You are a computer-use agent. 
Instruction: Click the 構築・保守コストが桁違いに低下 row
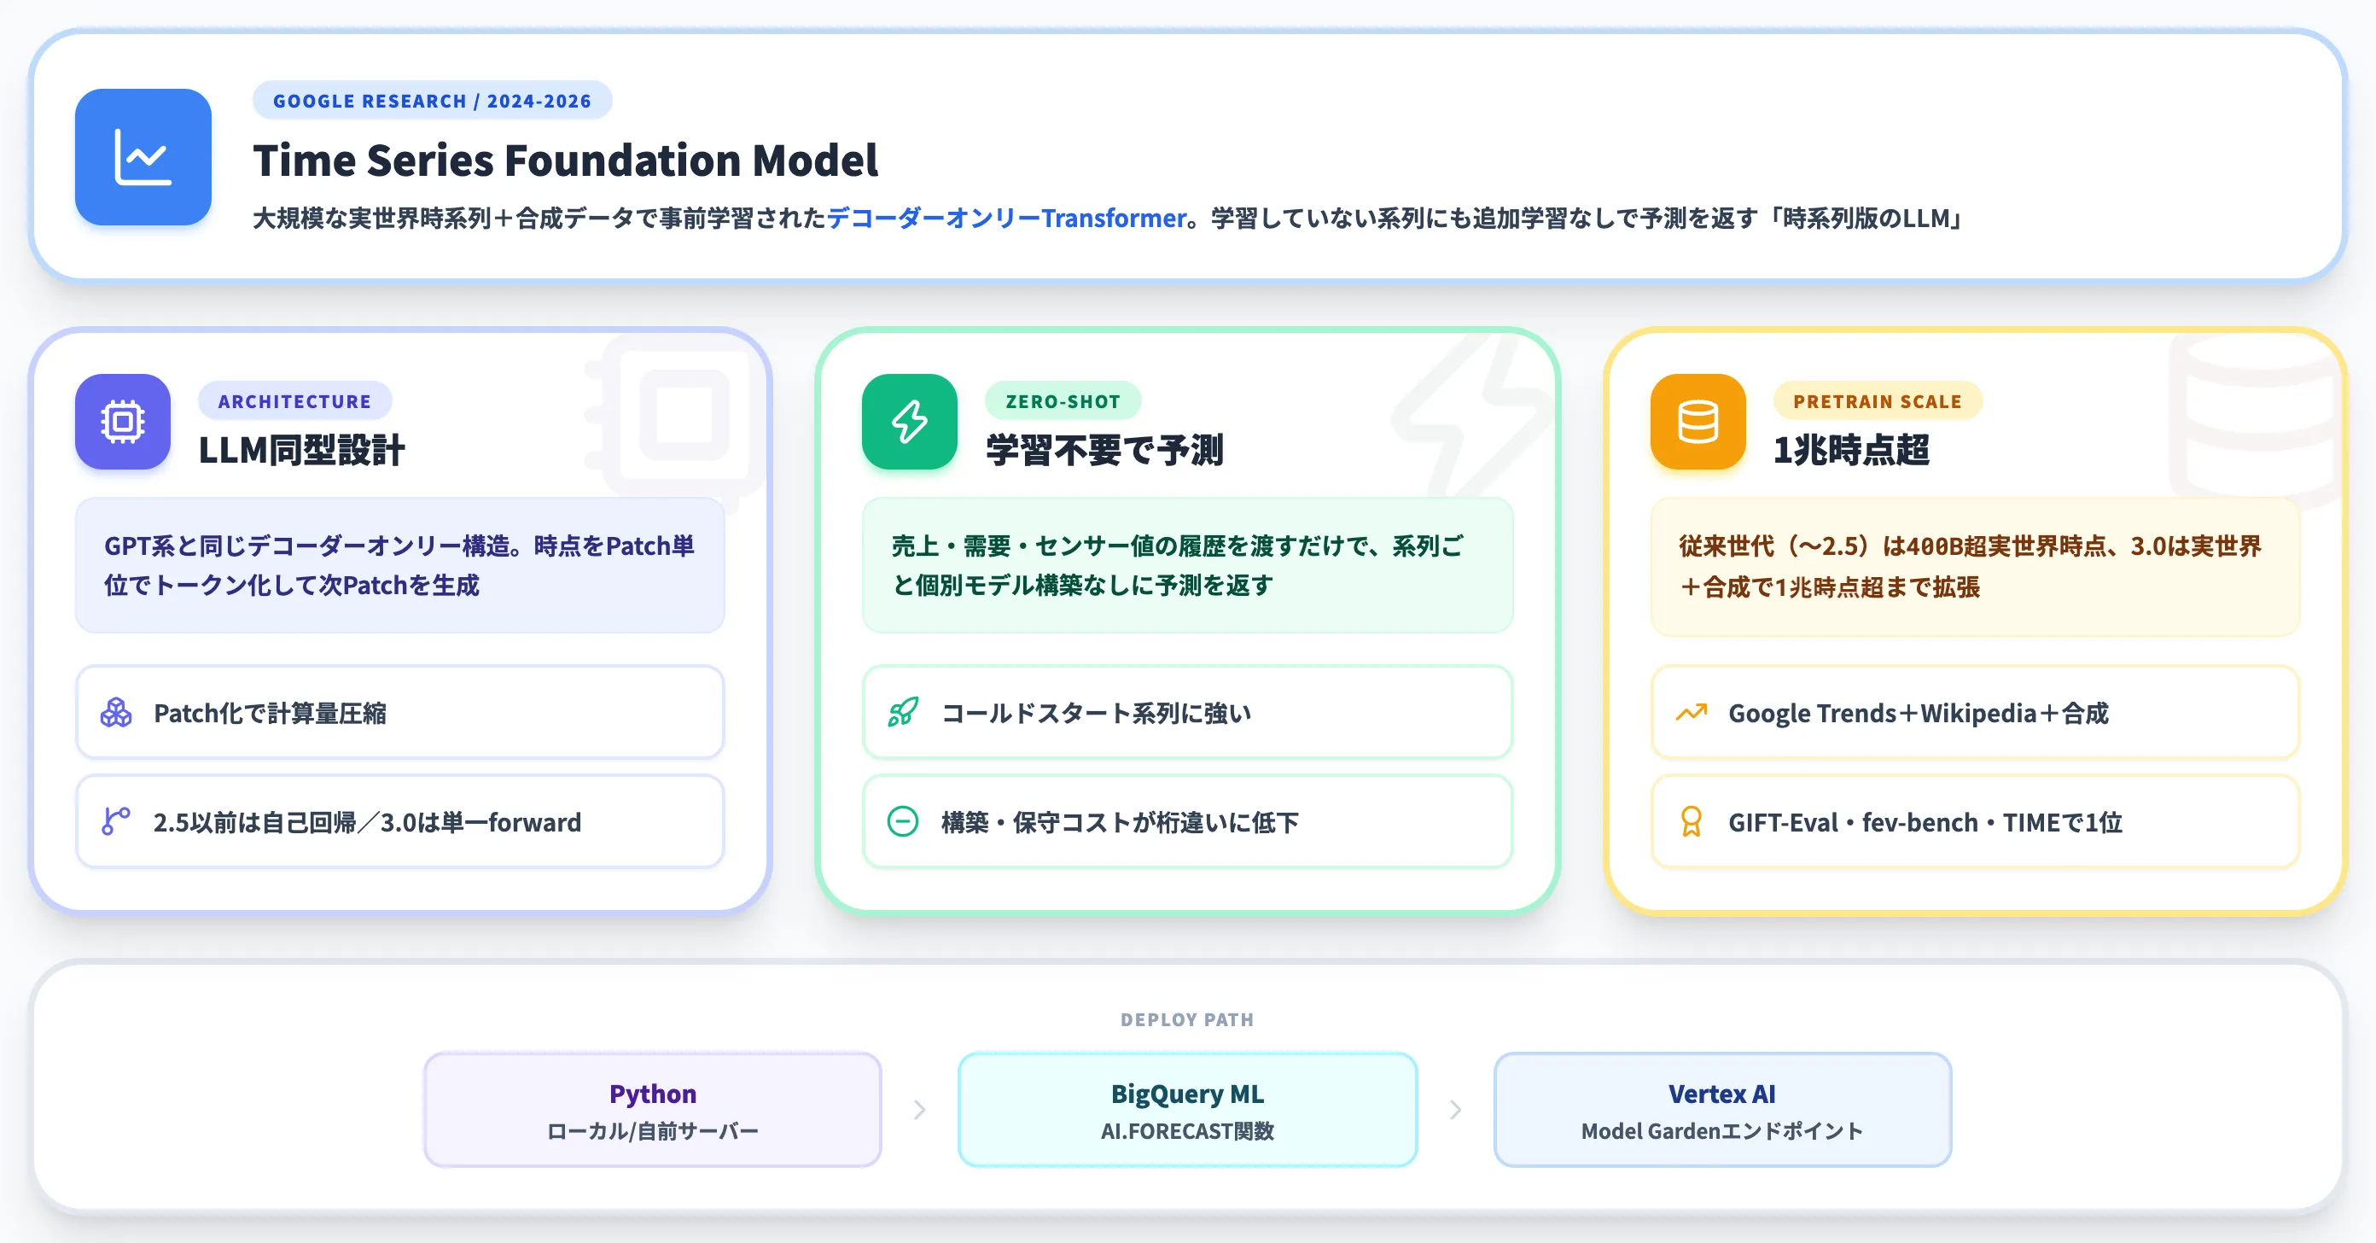(1187, 821)
